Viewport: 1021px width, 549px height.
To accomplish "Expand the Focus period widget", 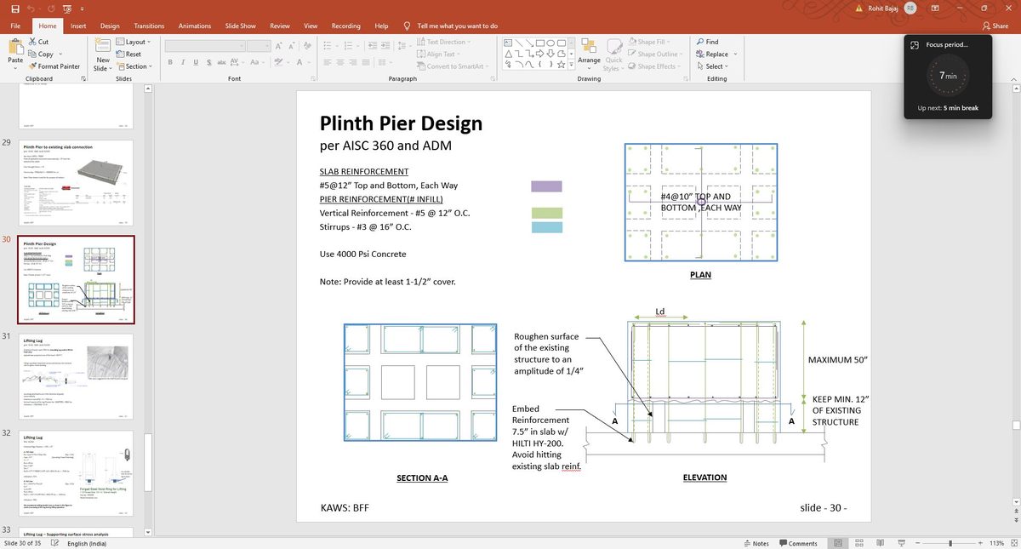I will [914, 44].
